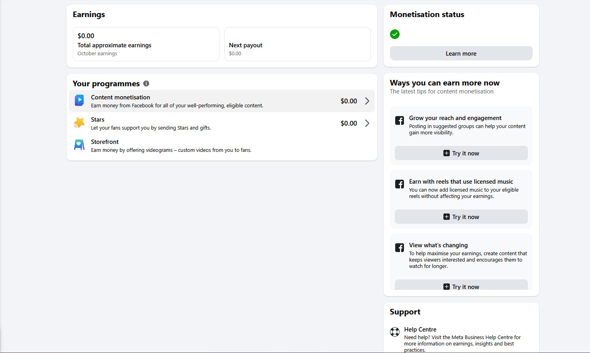Expand Stars programme with its chevron arrow
This screenshot has width=590, height=353.
pyautogui.click(x=367, y=123)
